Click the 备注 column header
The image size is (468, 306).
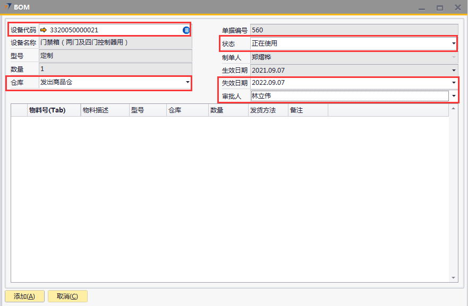308,110
